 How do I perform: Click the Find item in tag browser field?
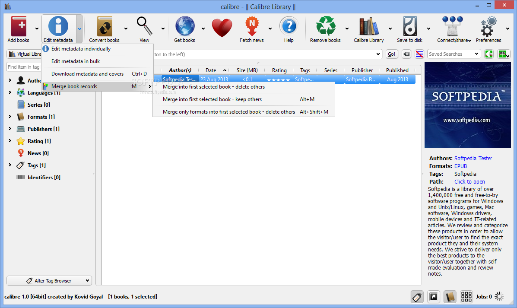[x=24, y=67]
